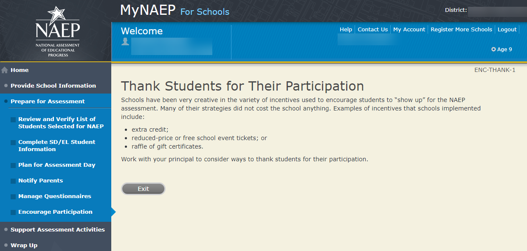The image size is (527, 251).
Task: Click square icon beside Notify Parents
Action: click(13, 181)
